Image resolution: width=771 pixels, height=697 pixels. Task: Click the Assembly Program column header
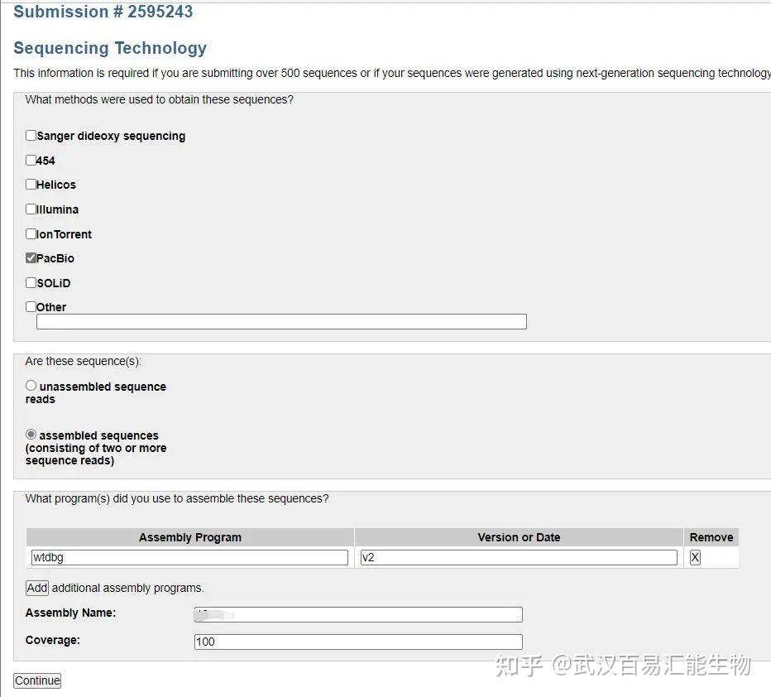[189, 537]
